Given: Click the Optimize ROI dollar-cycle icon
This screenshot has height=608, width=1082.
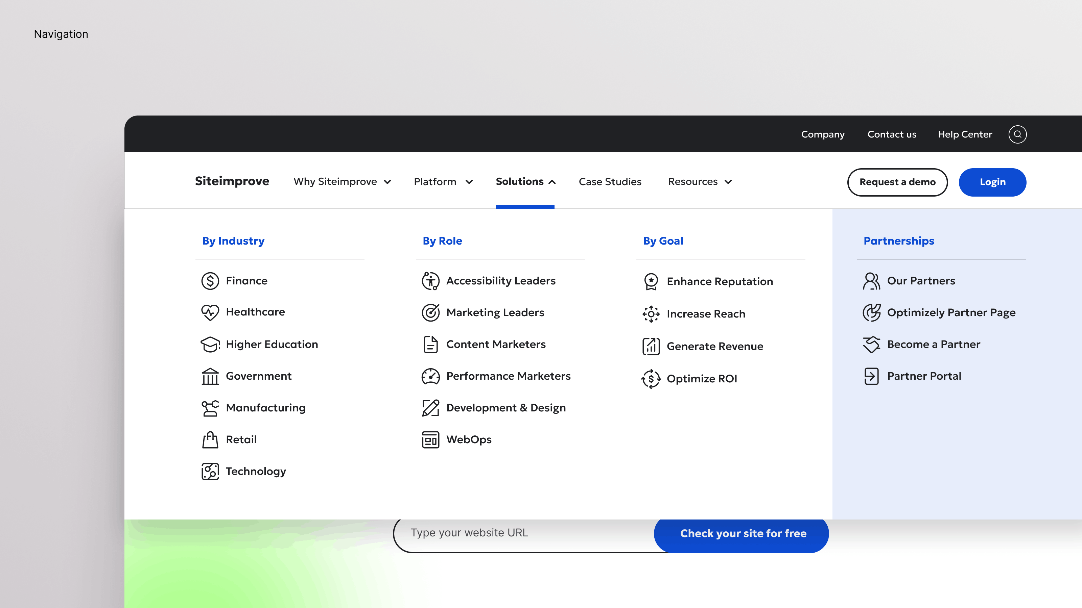Looking at the screenshot, I should coord(651,378).
